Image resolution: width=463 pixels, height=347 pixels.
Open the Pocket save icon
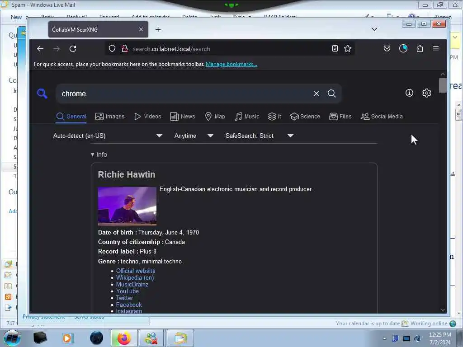[387, 48]
